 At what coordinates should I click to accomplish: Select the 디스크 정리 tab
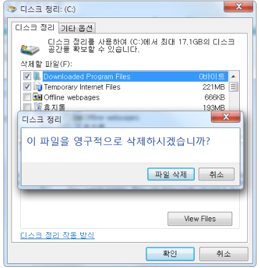tap(35, 28)
